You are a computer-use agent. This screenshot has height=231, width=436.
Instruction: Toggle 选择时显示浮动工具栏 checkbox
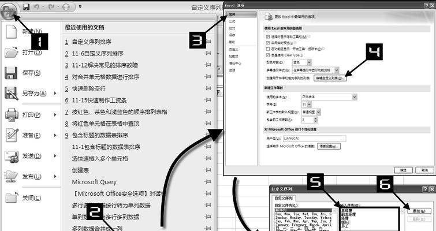(x=268, y=37)
